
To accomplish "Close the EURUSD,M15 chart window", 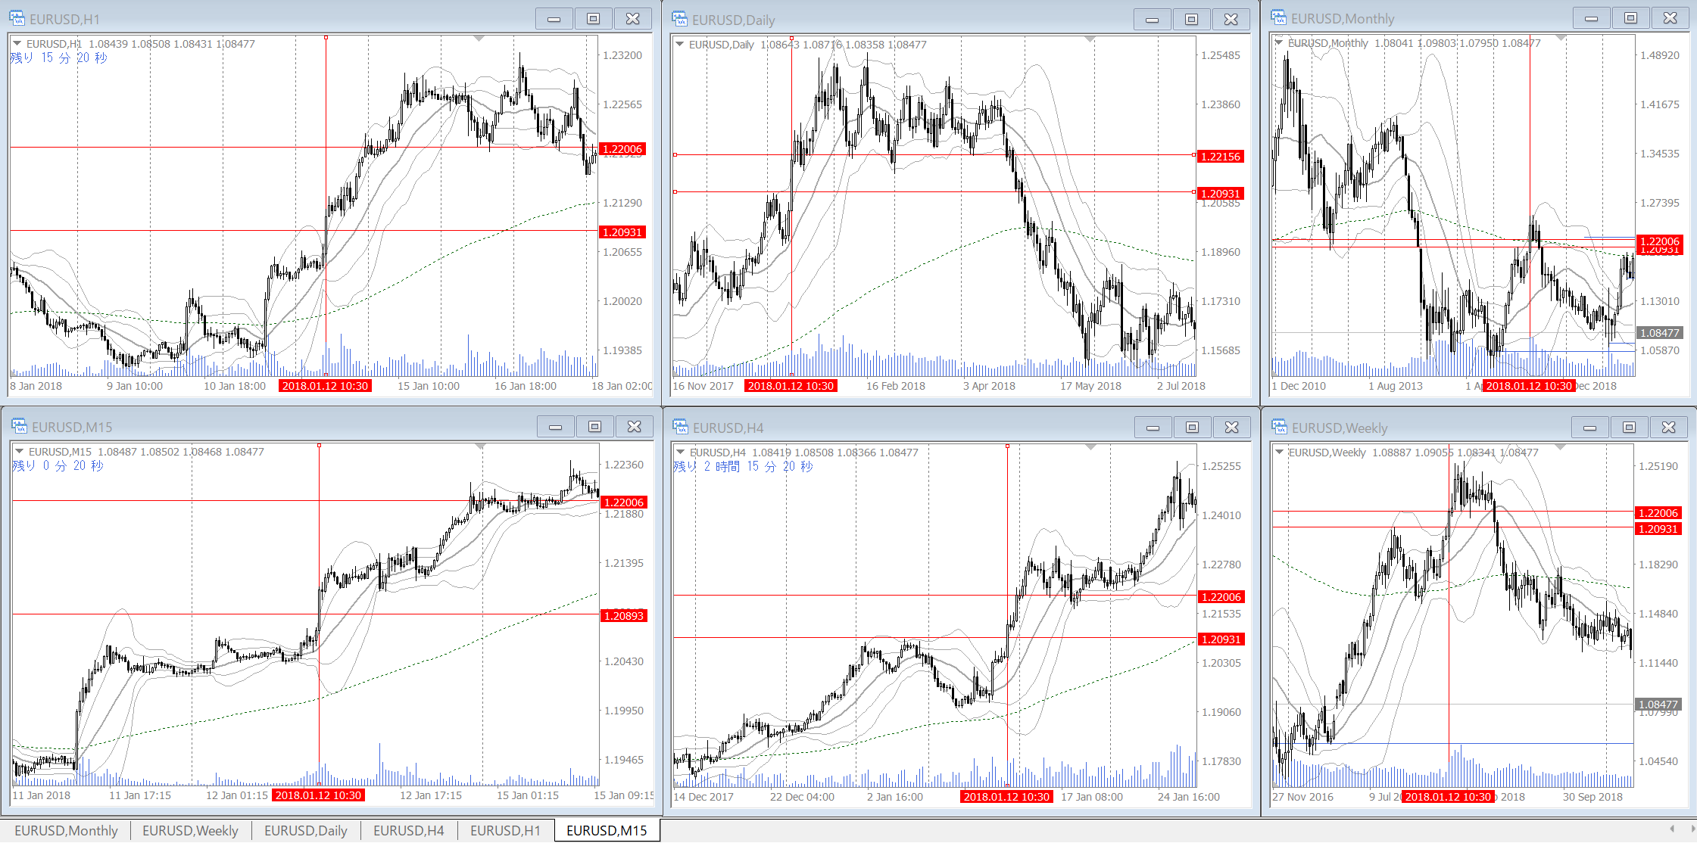I will click(x=635, y=427).
